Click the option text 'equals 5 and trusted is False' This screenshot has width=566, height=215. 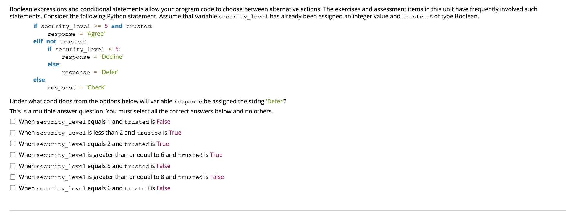pos(129,166)
